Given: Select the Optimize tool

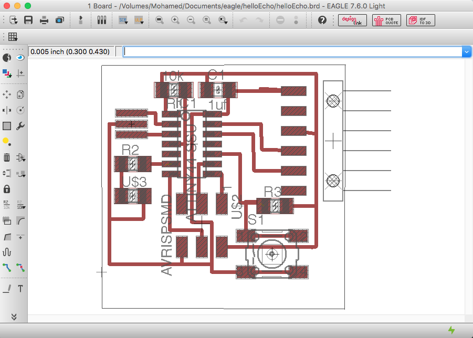Looking at the screenshot, I should (x=20, y=237).
